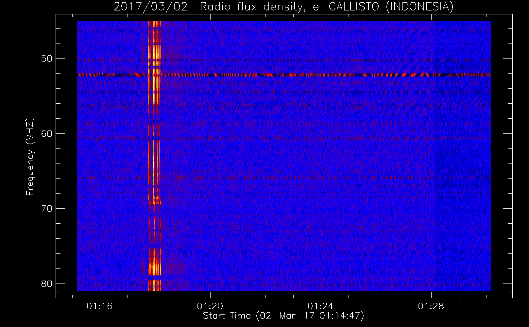Screen dimensions: 529x327
Task: Select the 'Frequency (MHZ)' axis label
Action: tap(30, 157)
